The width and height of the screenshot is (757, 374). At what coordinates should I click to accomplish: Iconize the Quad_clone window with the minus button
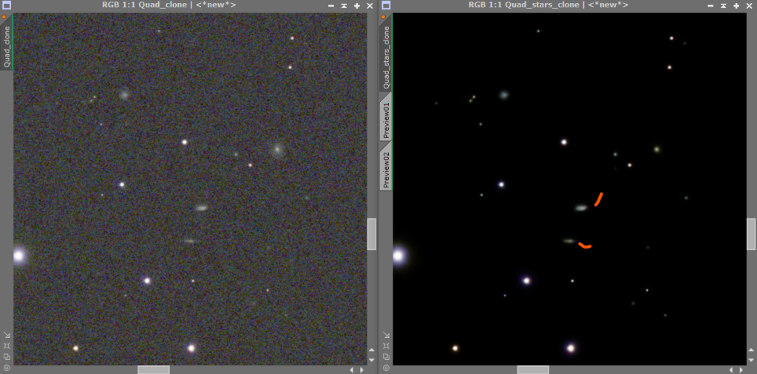pyautogui.click(x=330, y=6)
